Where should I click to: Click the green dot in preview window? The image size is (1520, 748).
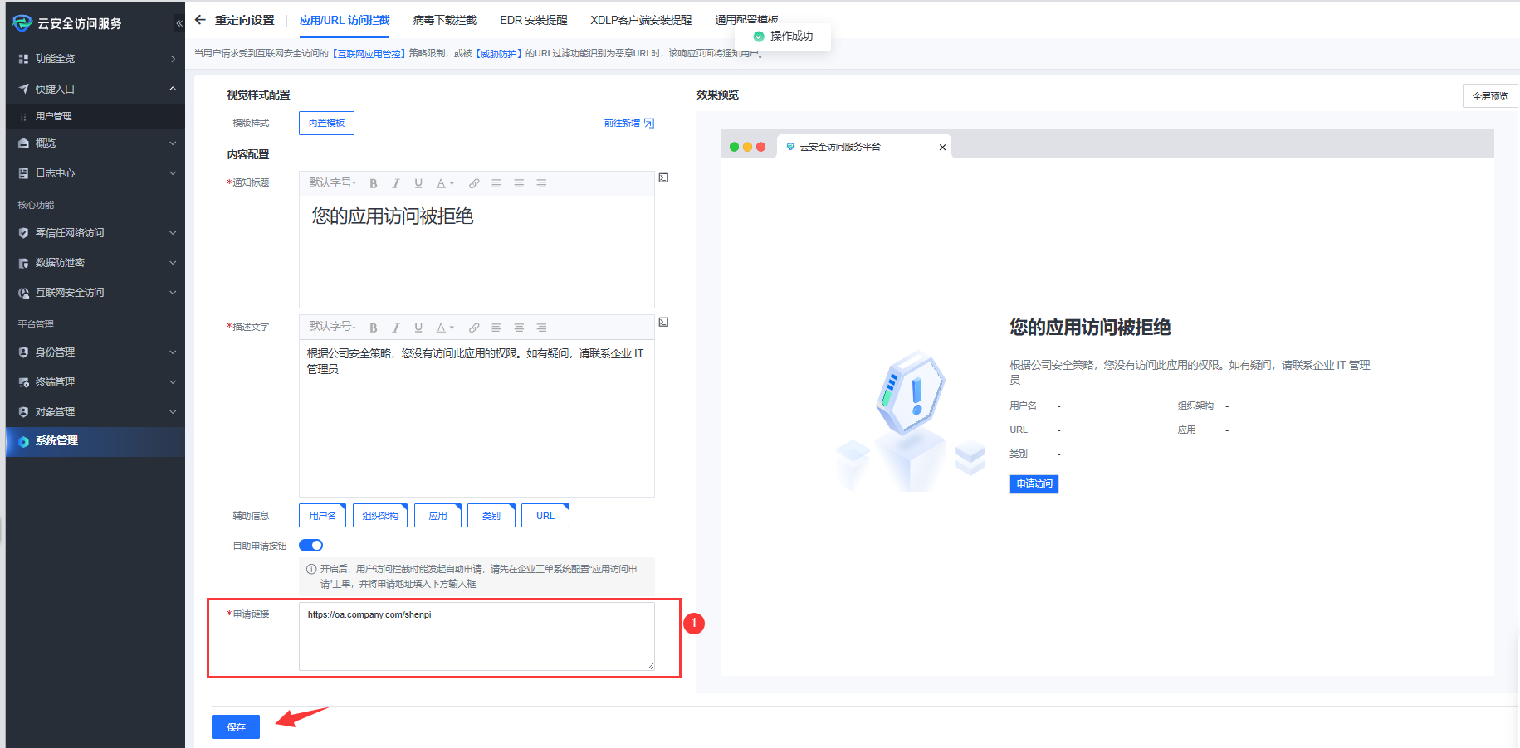tap(734, 147)
